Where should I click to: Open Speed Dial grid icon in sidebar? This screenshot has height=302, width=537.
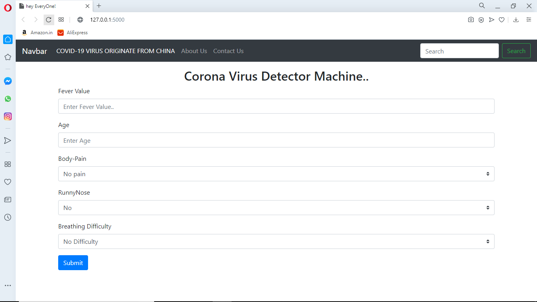[x=7, y=164]
